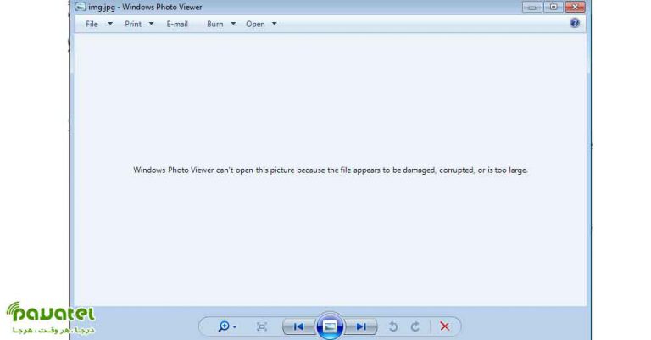Close the Windows Photo Viewer window
Viewport: 651px width, 340px height.
pyautogui.click(x=575, y=7)
